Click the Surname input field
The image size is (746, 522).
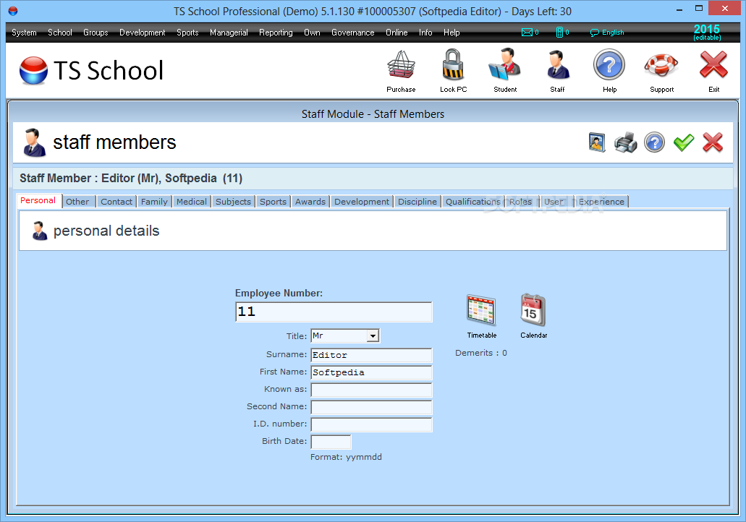[371, 355]
